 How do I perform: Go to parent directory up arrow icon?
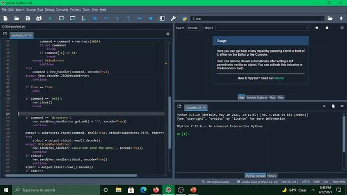[x=341, y=18]
